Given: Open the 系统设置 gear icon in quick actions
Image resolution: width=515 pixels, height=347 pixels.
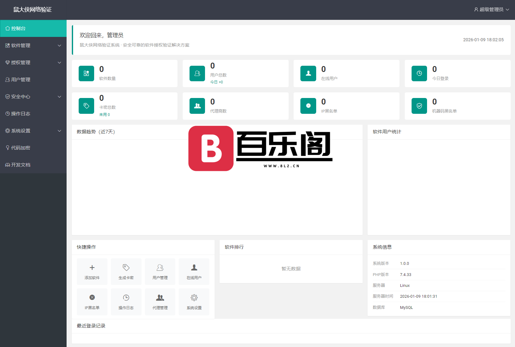Looking at the screenshot, I should (194, 297).
